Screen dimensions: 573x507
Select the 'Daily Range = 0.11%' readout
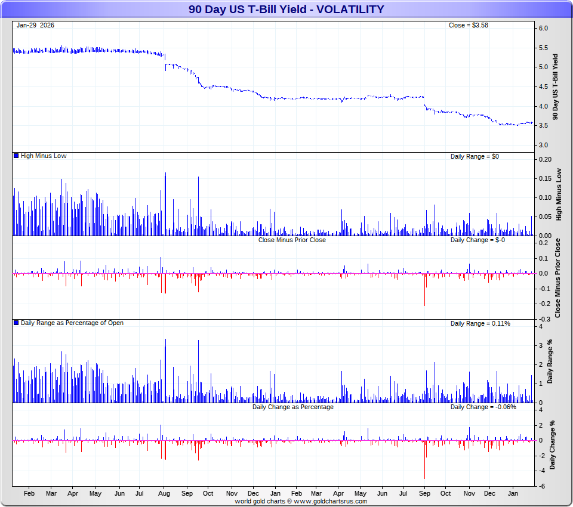pos(480,323)
